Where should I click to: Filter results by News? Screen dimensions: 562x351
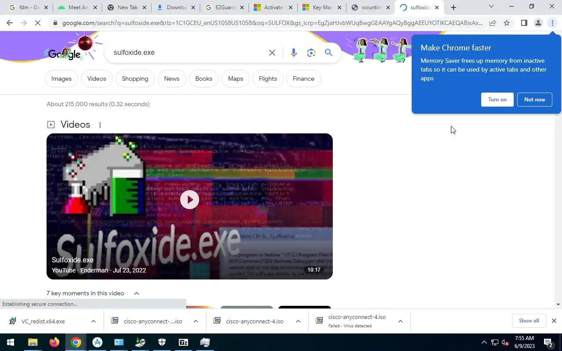[x=172, y=79]
